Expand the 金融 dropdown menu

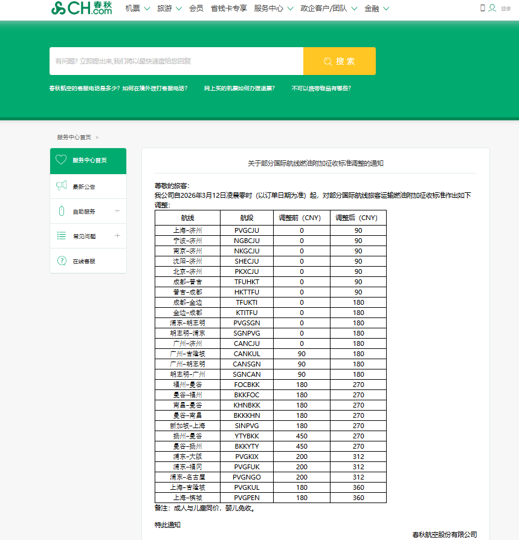[x=376, y=8]
